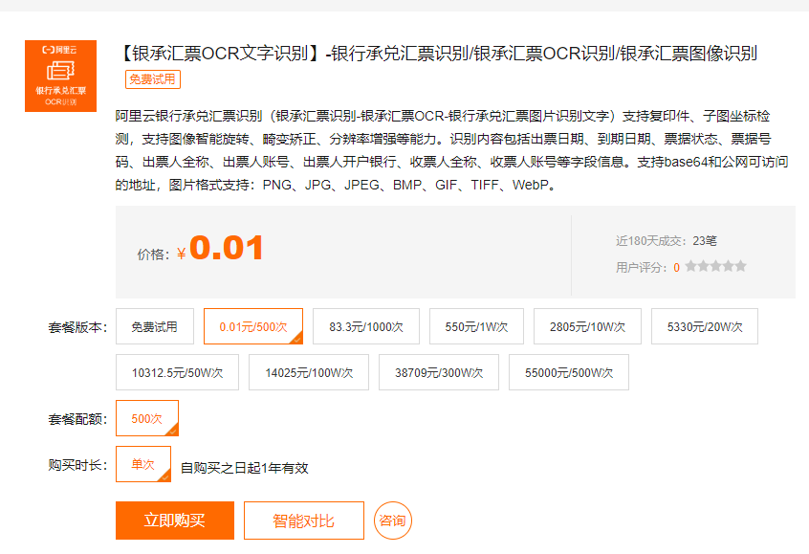The height and width of the screenshot is (554, 809).
Task: Click the 套餐版本 label
Action: point(77,327)
